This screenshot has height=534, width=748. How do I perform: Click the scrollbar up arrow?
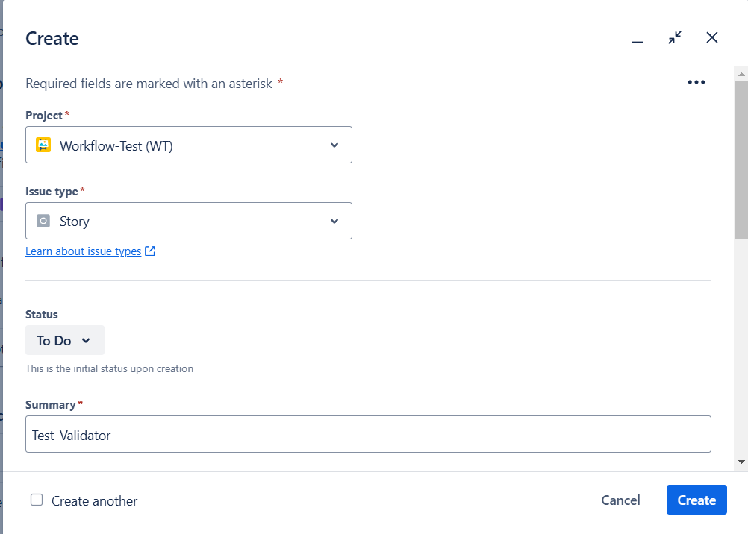741,74
